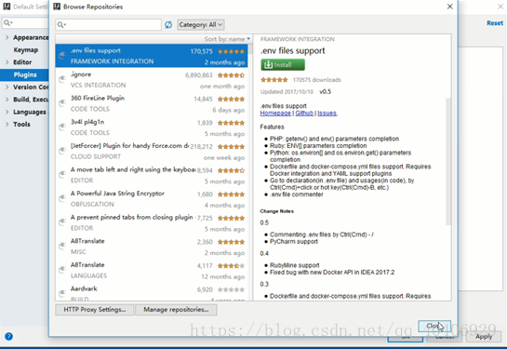Open the Category: All dropdown

pyautogui.click(x=201, y=25)
